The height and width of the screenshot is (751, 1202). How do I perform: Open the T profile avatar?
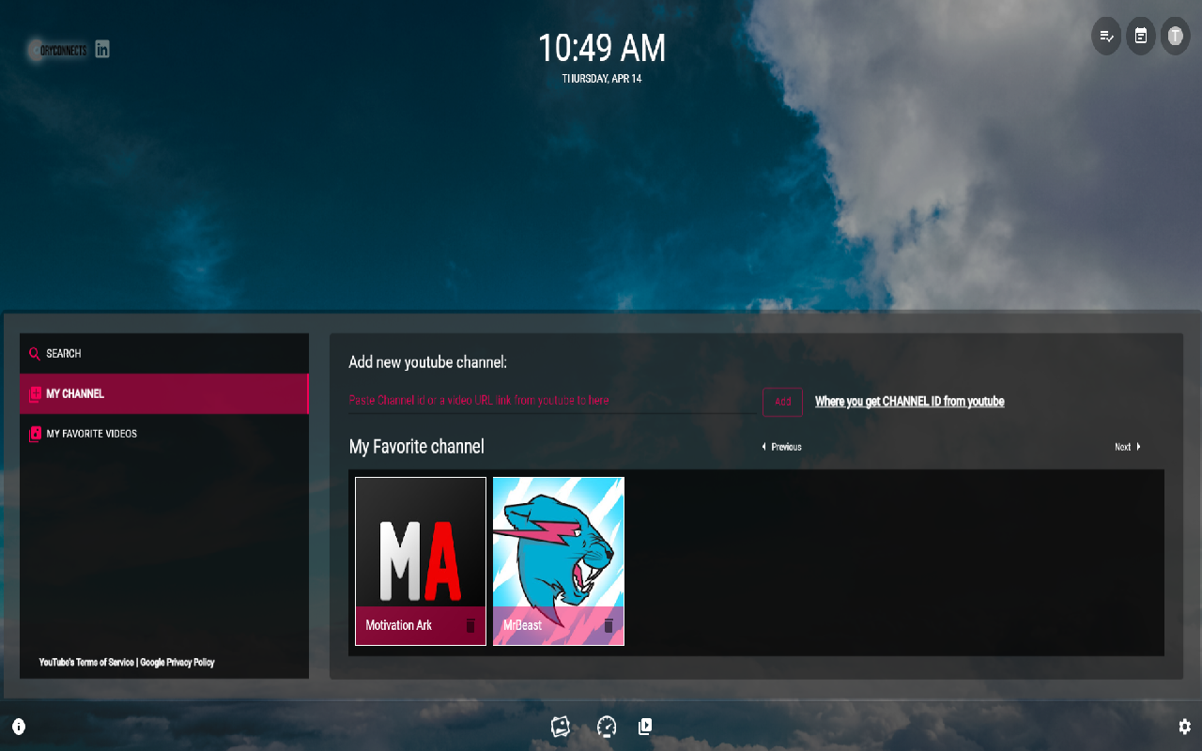point(1176,37)
